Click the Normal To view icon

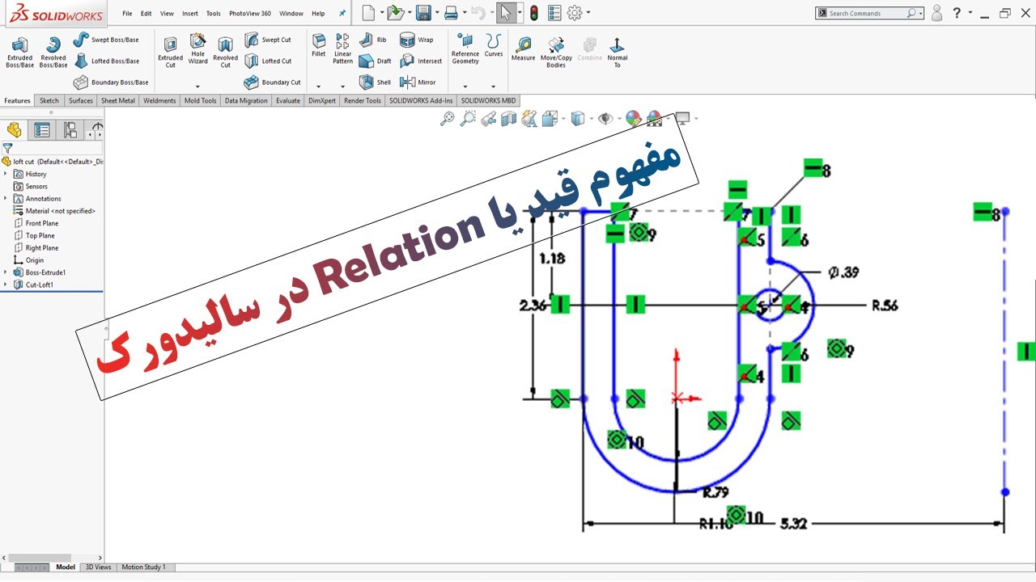coord(617,52)
